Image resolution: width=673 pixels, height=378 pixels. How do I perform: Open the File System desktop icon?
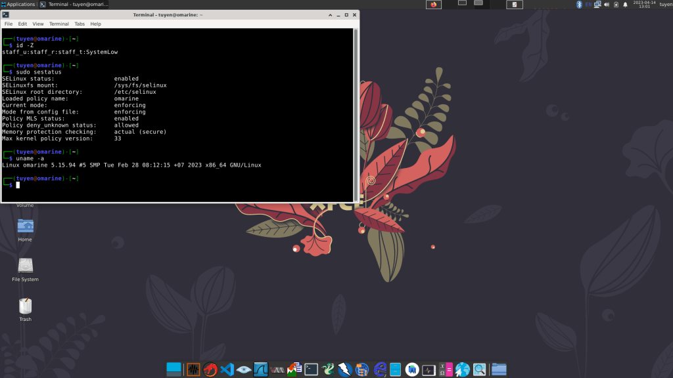(25, 266)
